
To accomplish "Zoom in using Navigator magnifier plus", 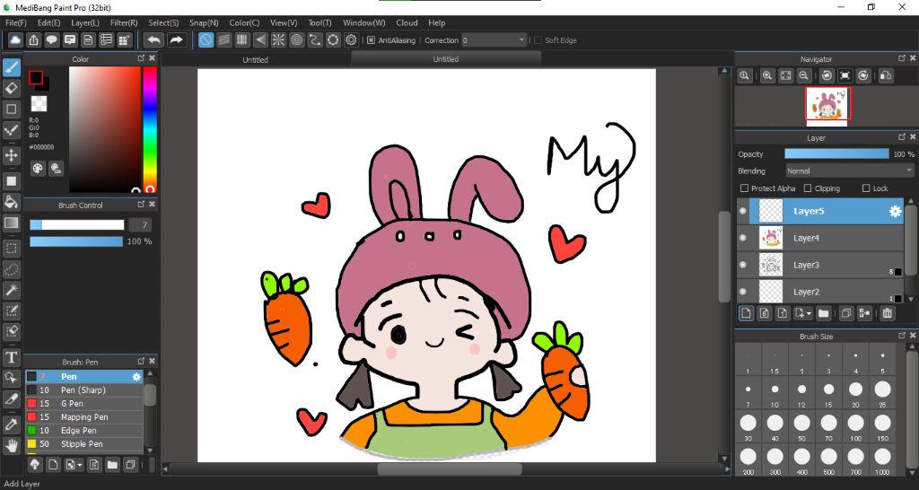I will [767, 75].
